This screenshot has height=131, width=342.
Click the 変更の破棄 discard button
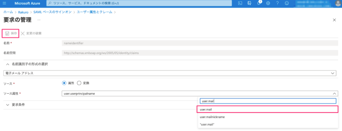click(x=31, y=33)
